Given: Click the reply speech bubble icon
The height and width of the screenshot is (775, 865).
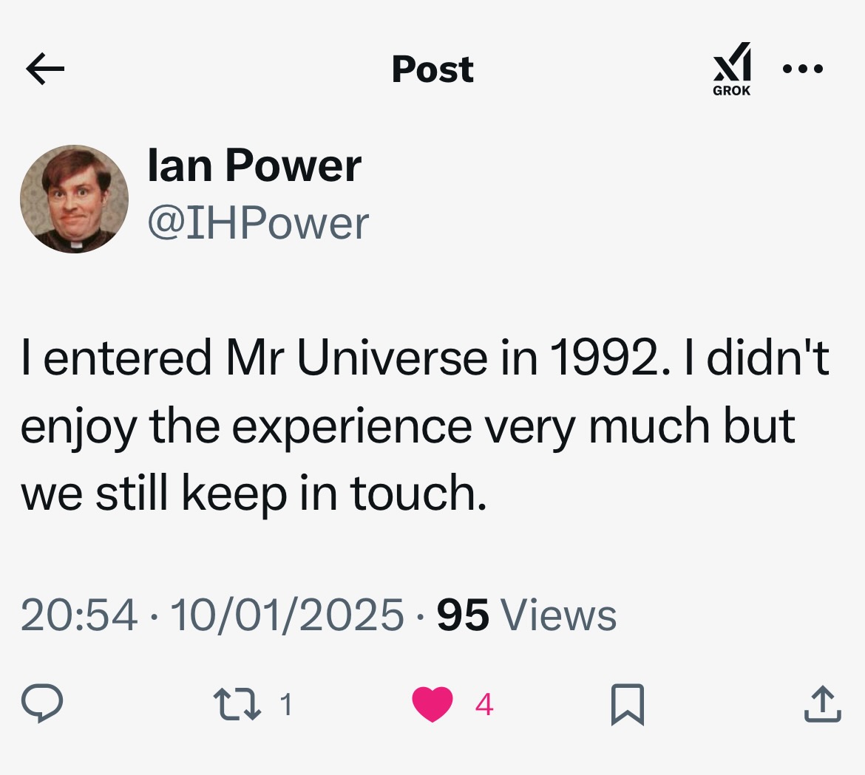Looking at the screenshot, I should pos(41,703).
